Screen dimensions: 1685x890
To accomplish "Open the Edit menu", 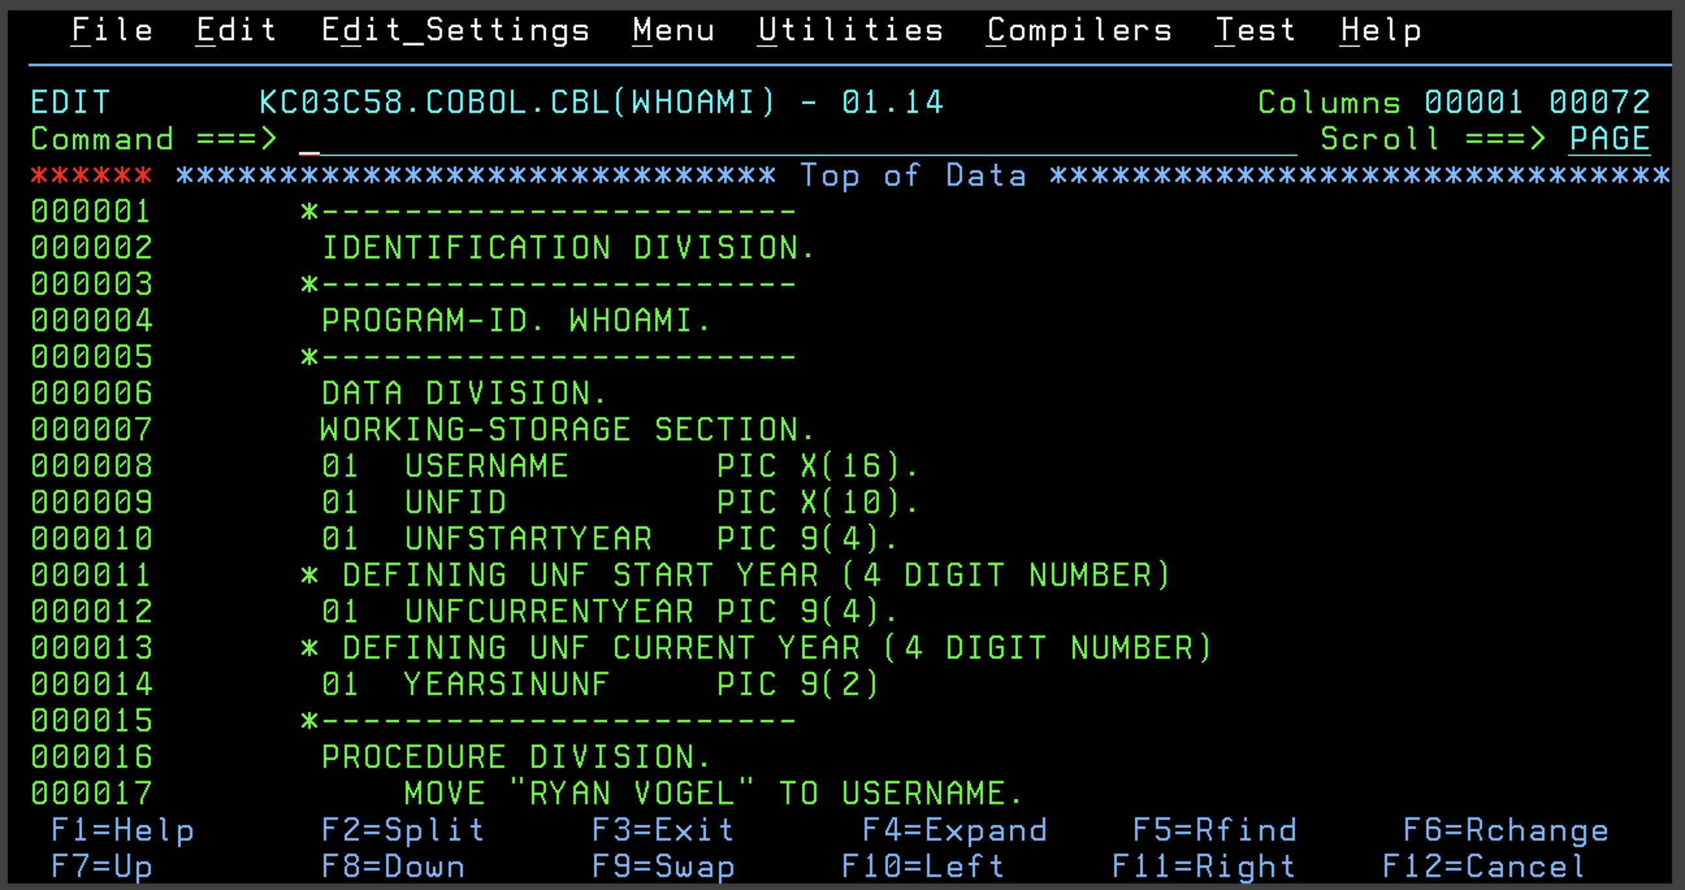I will pos(235,30).
